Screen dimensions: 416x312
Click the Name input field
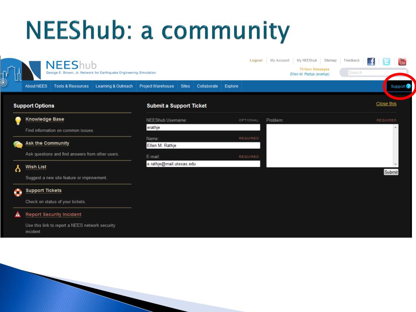[x=203, y=145]
